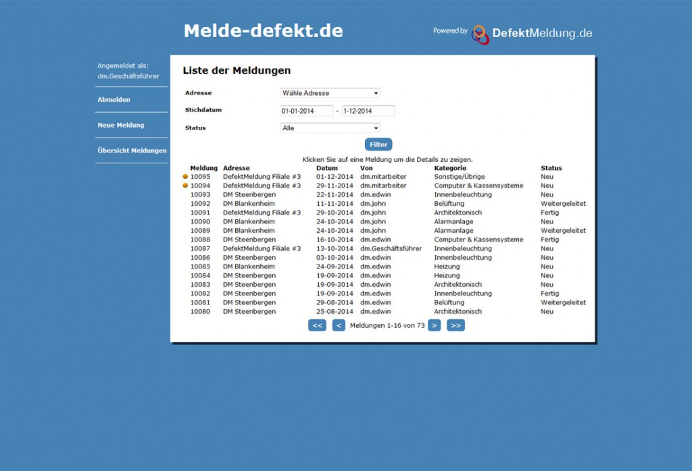Select Übersicht Meldungen in sidebar
692x471 pixels.
(x=132, y=150)
